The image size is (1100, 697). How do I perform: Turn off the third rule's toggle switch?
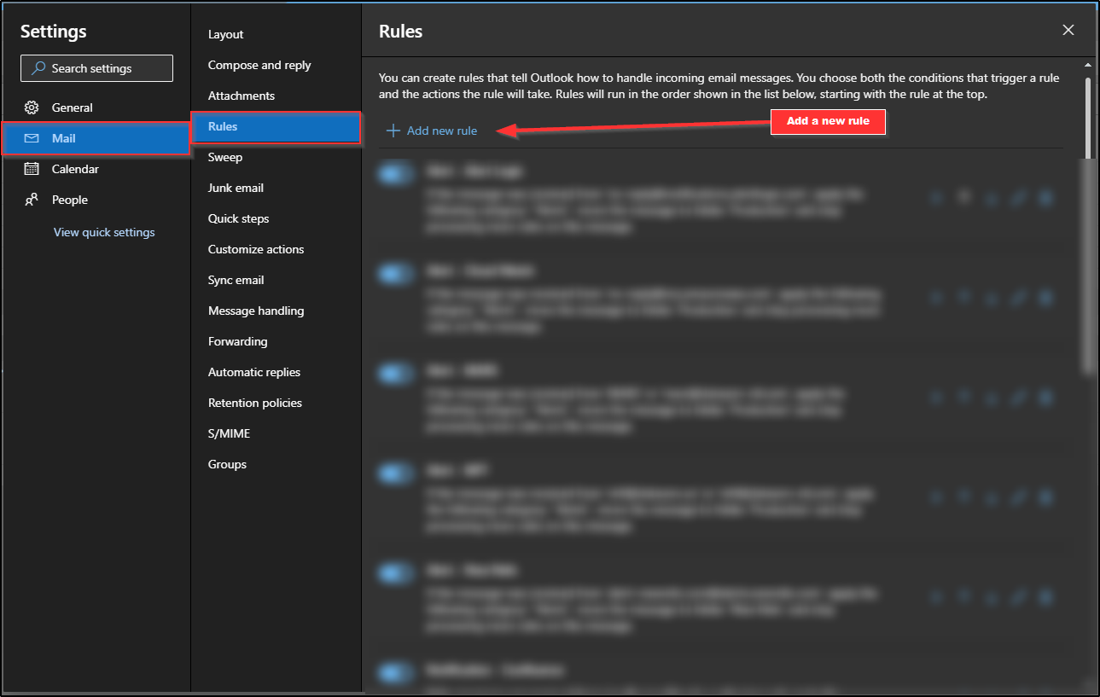pos(394,373)
